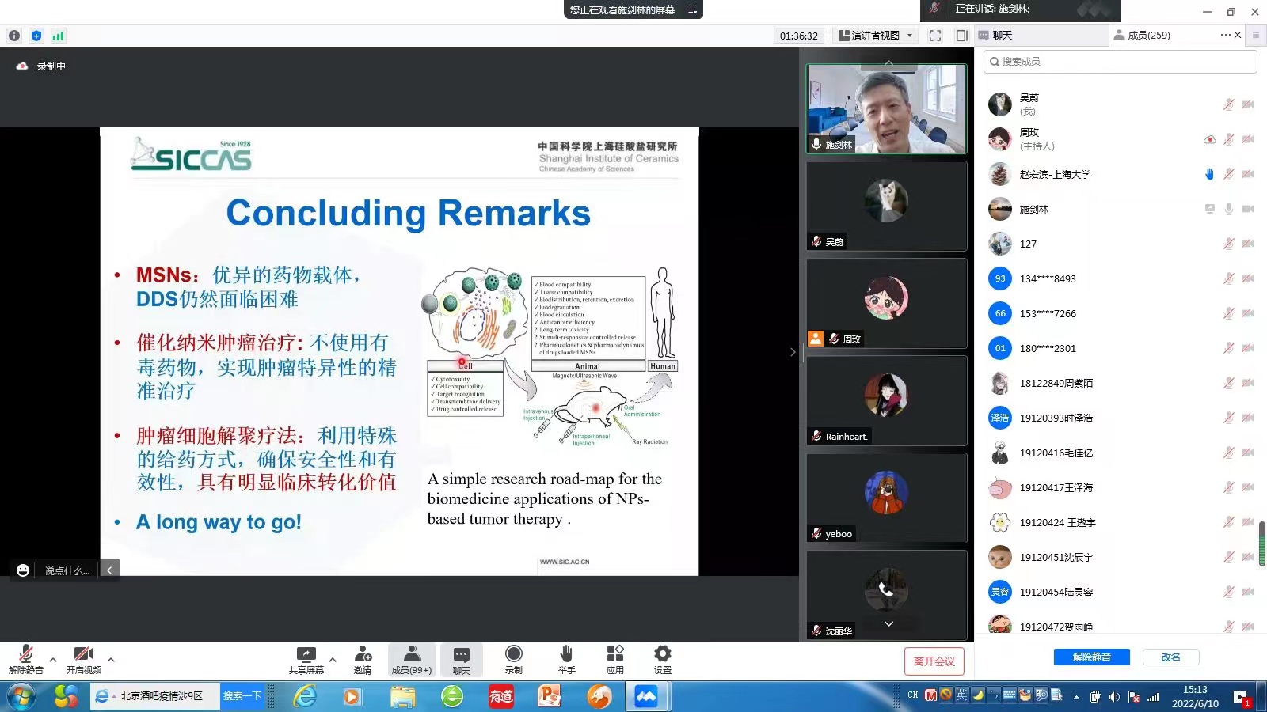
Task: Expand video options arrow next to 开启视频
Action: click(111, 659)
